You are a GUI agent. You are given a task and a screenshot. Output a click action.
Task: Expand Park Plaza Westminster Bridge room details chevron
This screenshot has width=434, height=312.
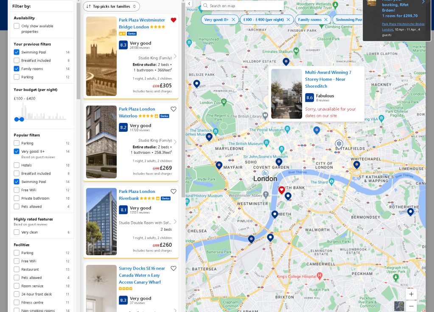(175, 56)
